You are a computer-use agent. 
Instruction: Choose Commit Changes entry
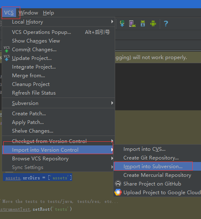coord(58,50)
